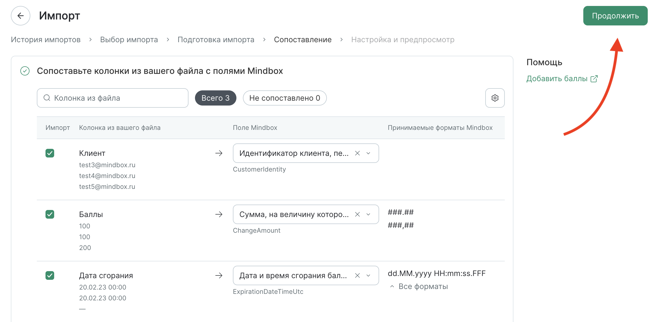This screenshot has height=322, width=651.
Task: Clear the Идентификатор клиента field mapping
Action: [x=357, y=153]
